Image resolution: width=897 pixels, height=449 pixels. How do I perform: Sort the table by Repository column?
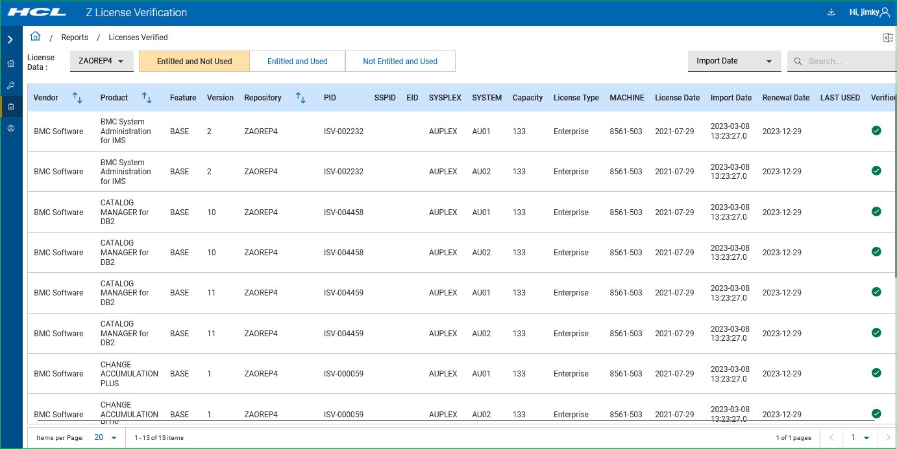pyautogui.click(x=301, y=98)
